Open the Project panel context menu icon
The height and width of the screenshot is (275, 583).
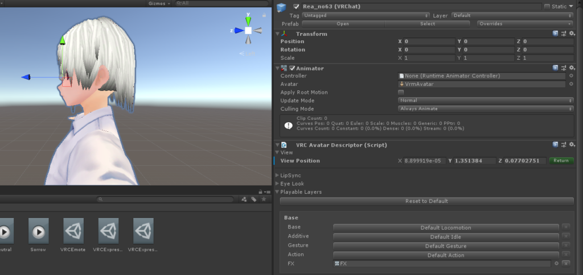coord(268,192)
